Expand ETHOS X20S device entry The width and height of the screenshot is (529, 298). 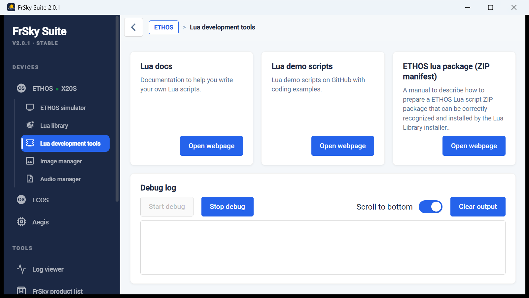61,88
